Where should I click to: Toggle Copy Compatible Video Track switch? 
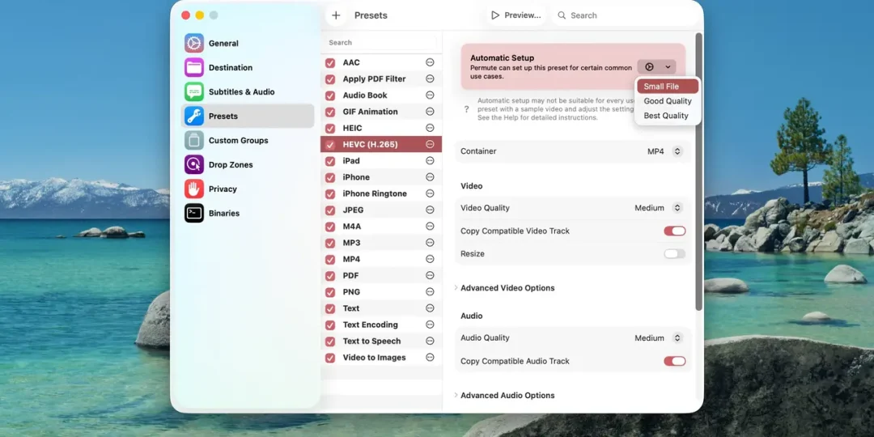pyautogui.click(x=674, y=231)
